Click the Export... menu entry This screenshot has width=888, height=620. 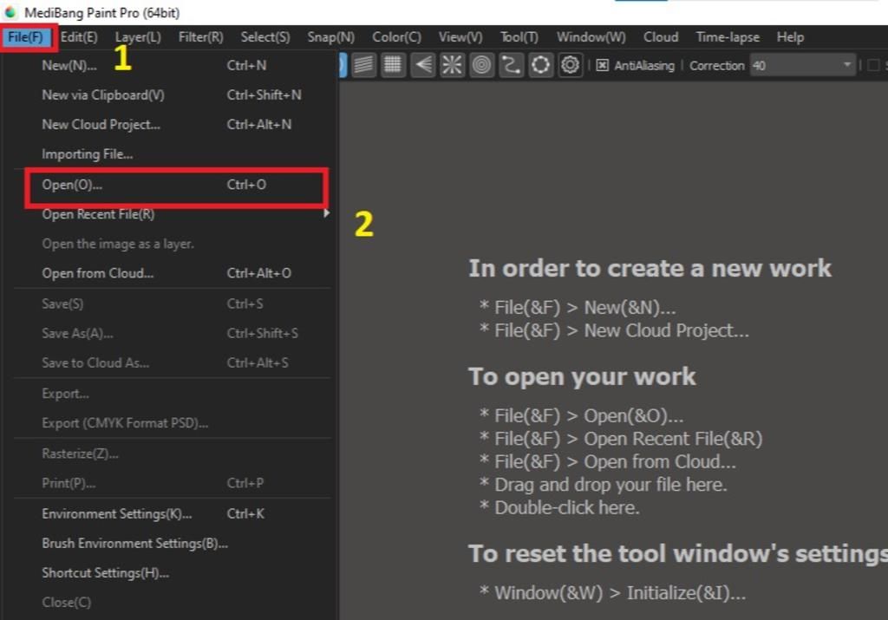click(172, 394)
